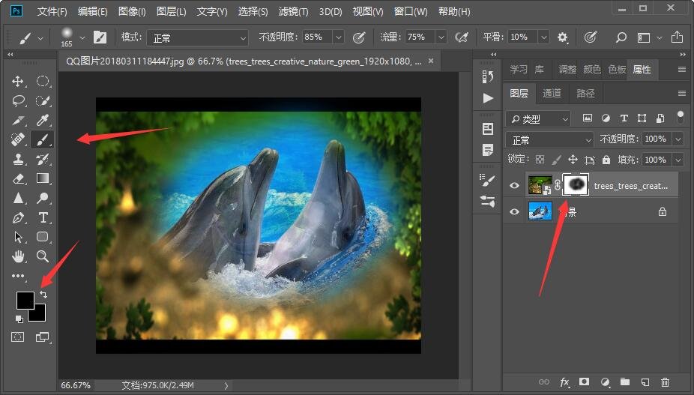
Task: Select the Clone Stamp tool
Action: (18, 160)
